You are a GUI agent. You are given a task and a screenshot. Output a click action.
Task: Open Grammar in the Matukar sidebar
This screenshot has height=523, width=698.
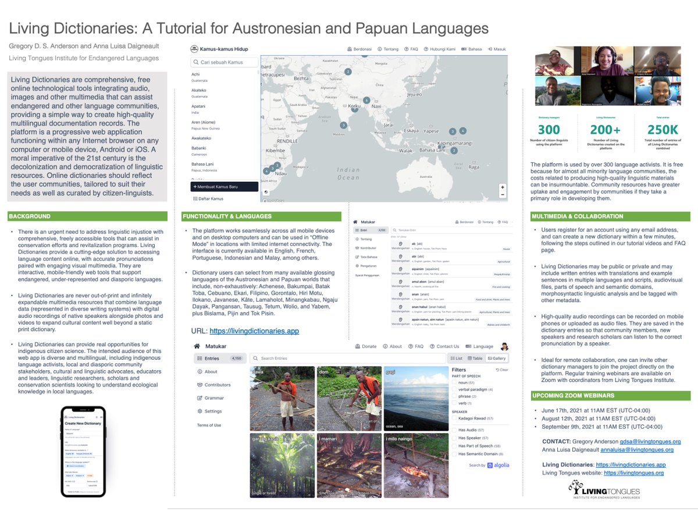pyautogui.click(x=211, y=398)
